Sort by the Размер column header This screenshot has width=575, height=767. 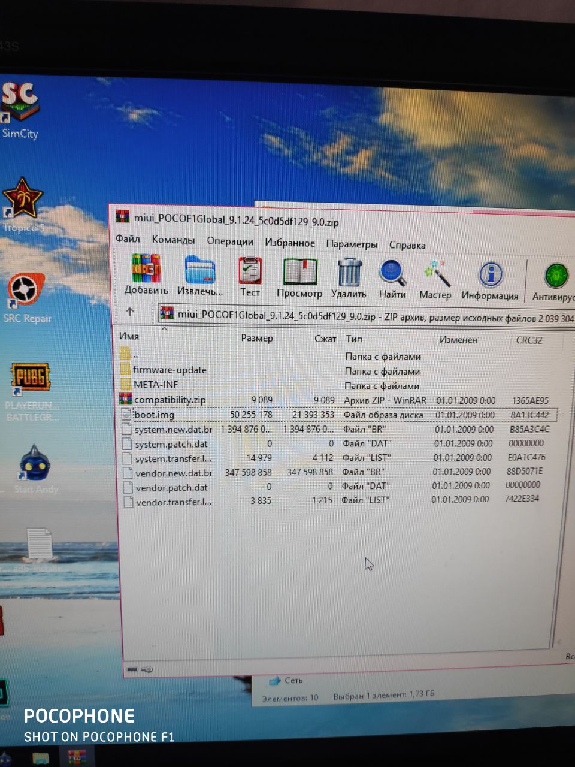click(x=257, y=338)
